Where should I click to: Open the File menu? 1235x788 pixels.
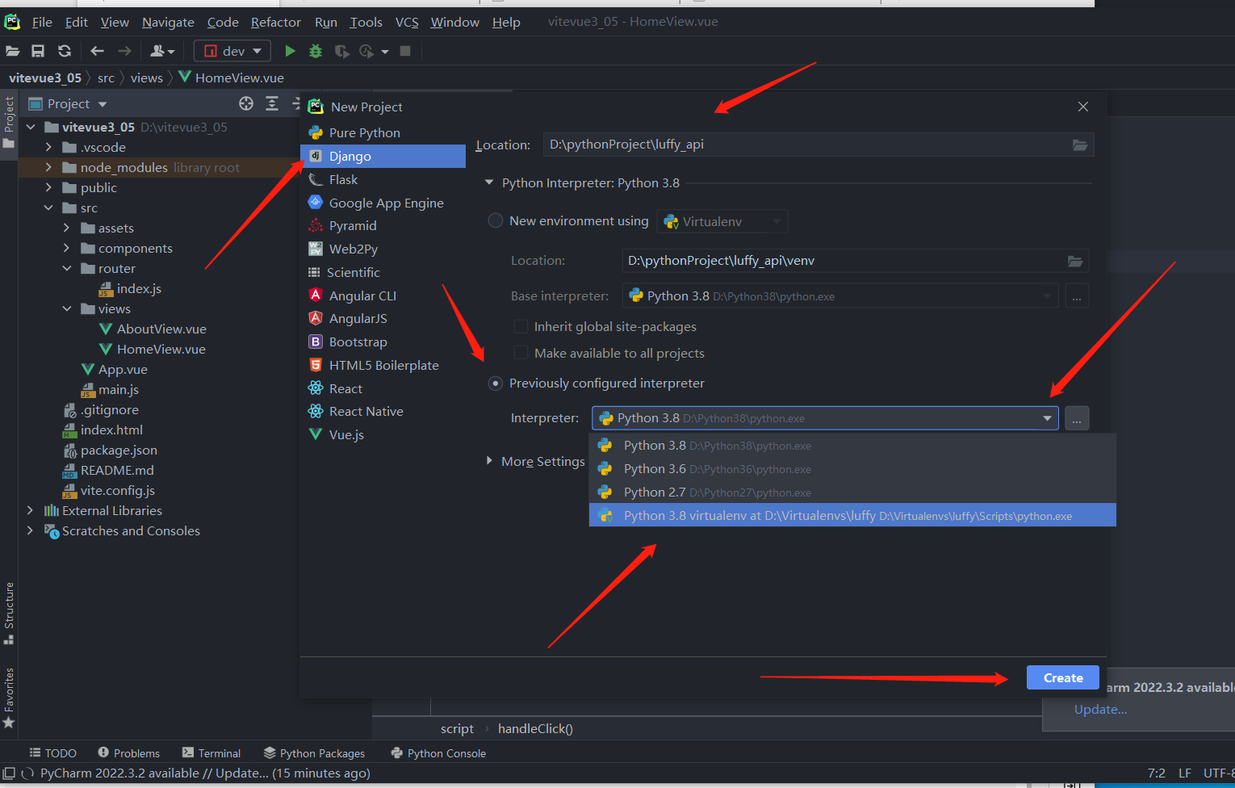point(42,22)
